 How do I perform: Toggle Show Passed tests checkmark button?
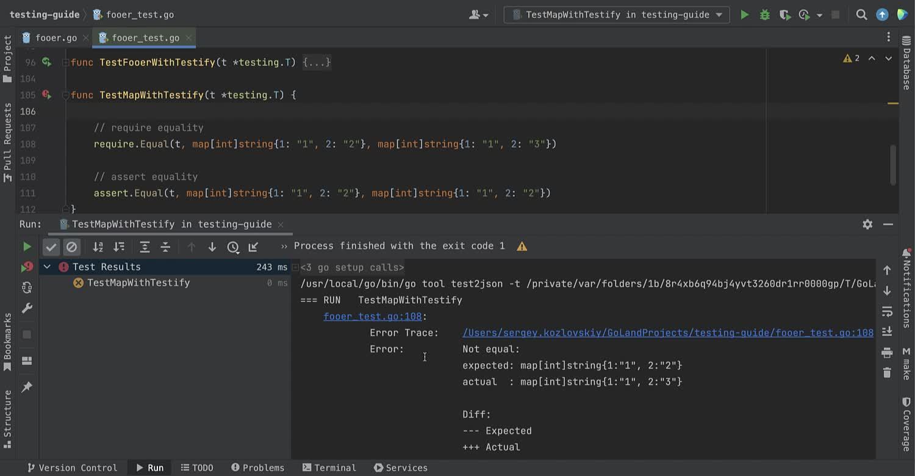pyautogui.click(x=51, y=247)
